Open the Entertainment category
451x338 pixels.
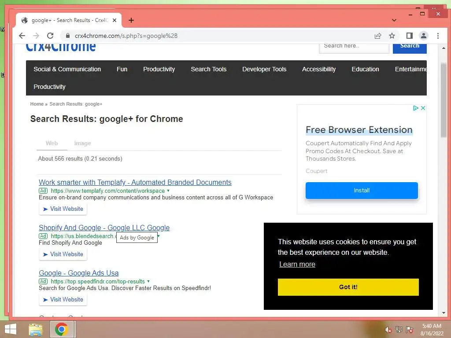[x=411, y=69]
